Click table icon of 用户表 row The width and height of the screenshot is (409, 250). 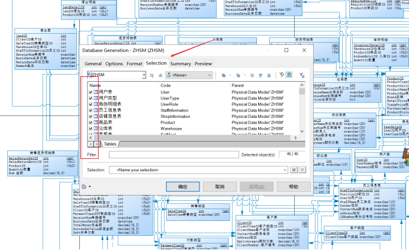[x=96, y=92]
